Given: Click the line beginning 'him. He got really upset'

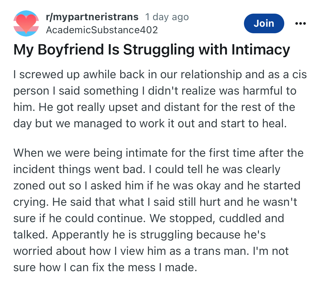Looking at the screenshot, I should [x=154, y=107].
